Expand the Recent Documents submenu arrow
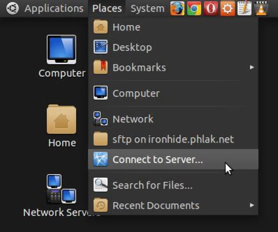 click(252, 205)
